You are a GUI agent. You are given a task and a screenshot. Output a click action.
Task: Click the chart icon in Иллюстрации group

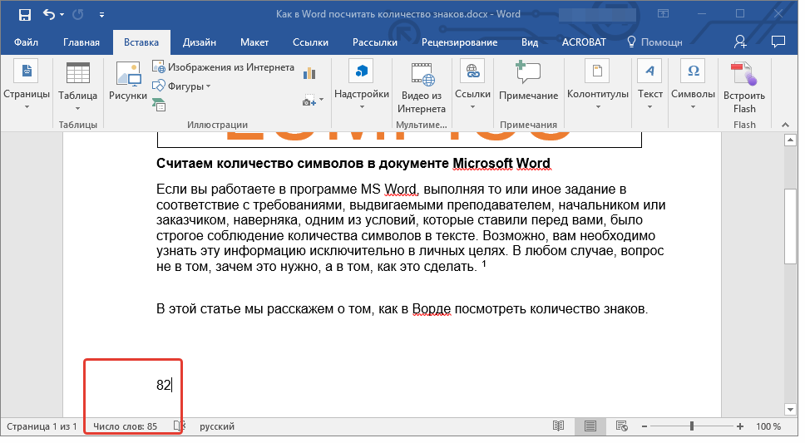point(310,73)
